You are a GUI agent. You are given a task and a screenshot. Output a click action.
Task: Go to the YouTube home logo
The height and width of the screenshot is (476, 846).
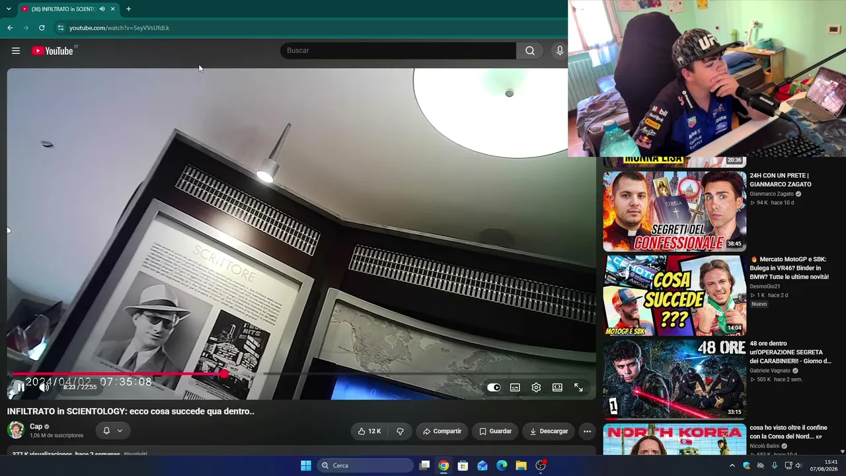[x=53, y=51]
